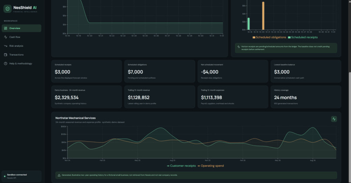Open the Risk analysis section
This screenshot has width=351, height=183.
pyautogui.click(x=21, y=46)
